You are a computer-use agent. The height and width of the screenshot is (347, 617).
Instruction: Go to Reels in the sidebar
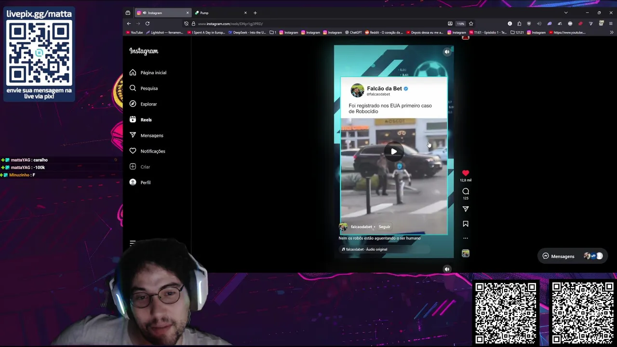pos(140,120)
